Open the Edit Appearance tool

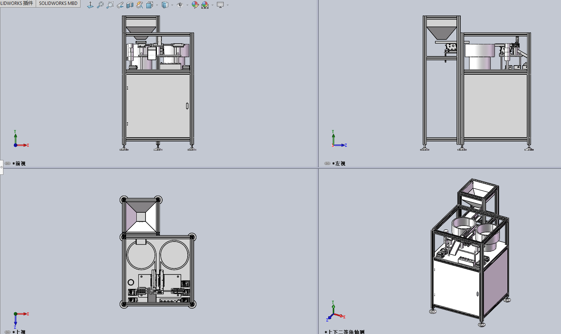pos(195,5)
